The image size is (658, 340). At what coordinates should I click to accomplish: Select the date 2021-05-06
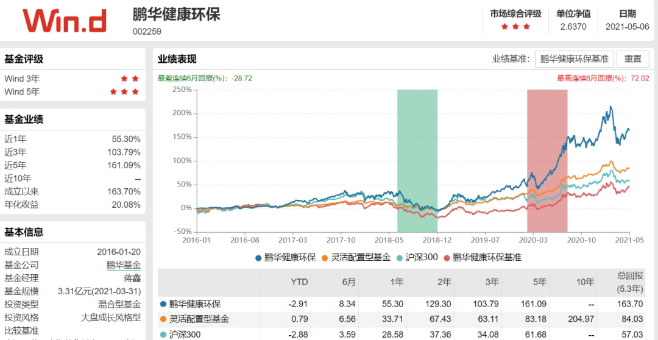tap(628, 27)
